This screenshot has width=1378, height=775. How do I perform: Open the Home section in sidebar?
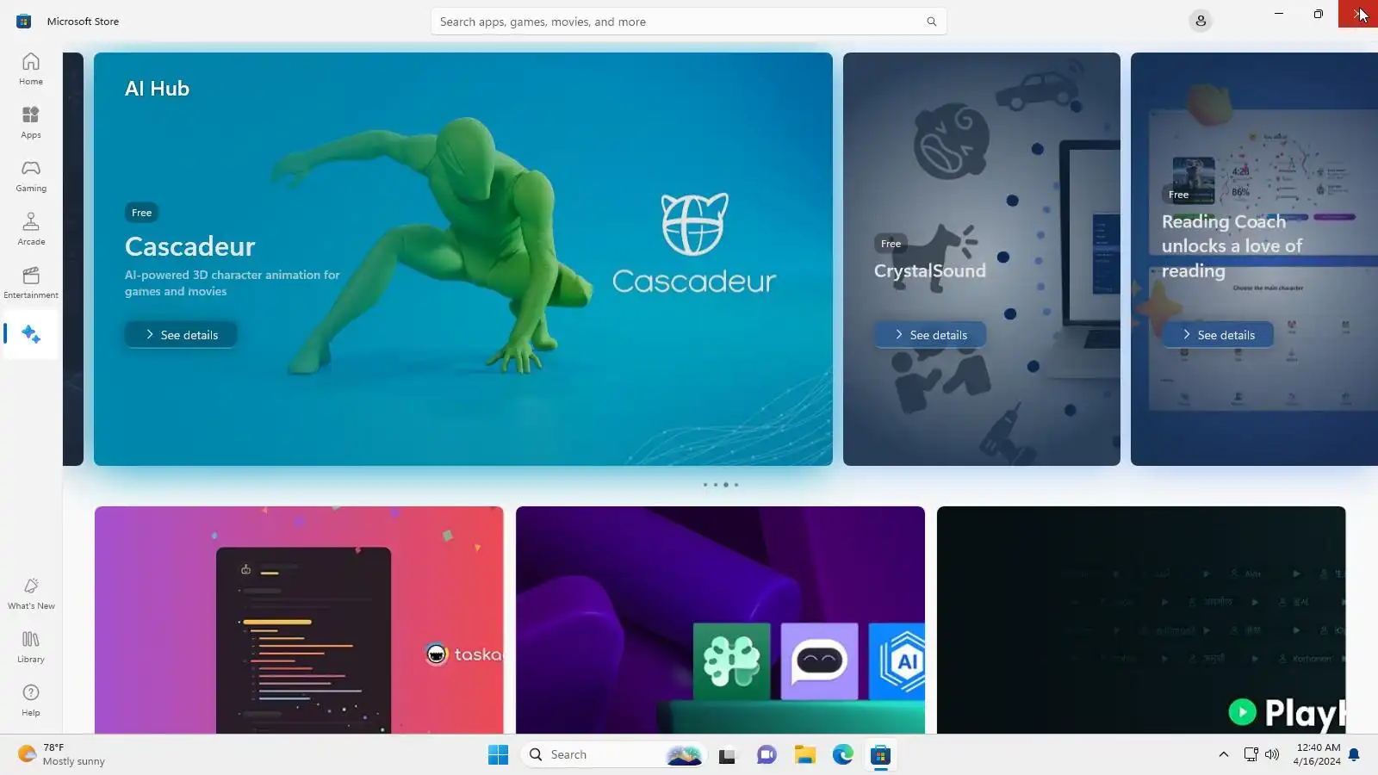coord(31,69)
